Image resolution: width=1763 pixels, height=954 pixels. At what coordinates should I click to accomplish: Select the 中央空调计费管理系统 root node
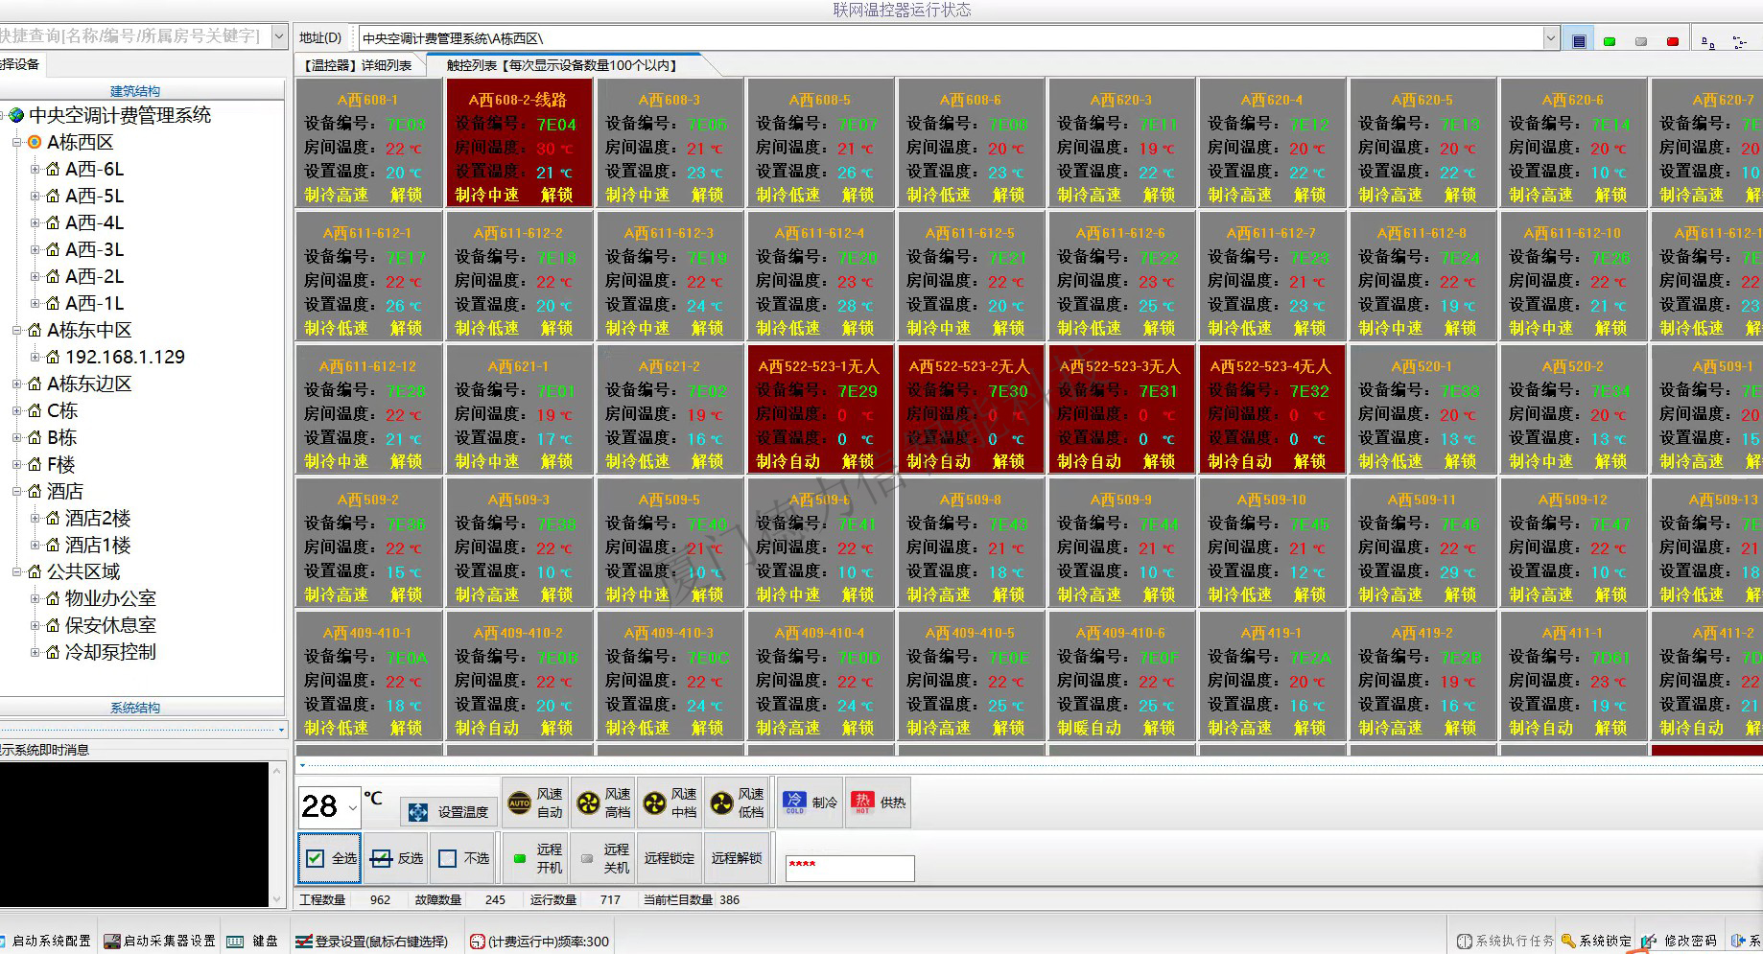coord(120,115)
